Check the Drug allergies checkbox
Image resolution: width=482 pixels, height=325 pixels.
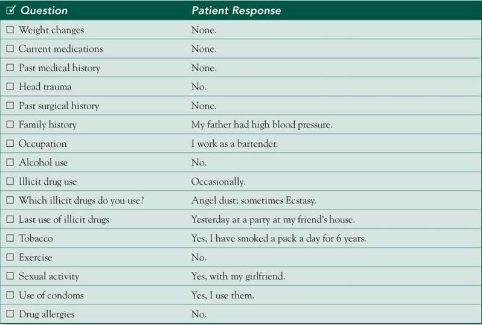coord(10,314)
